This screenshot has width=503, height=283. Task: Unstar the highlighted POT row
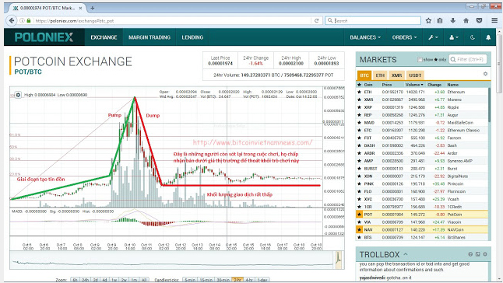point(359,214)
